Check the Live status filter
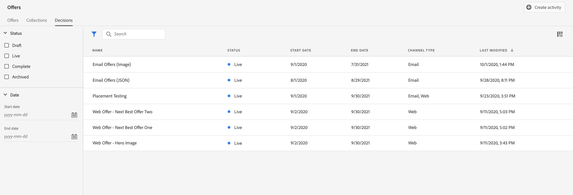 pos(7,56)
